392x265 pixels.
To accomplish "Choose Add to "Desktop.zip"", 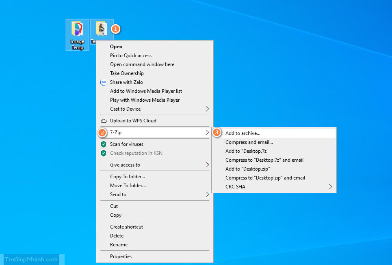I will (x=247, y=169).
